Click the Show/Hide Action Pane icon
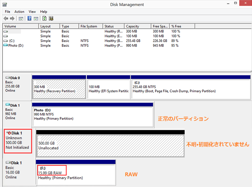Image resolution: width=252 pixels, height=187 pixels. click(36, 19)
